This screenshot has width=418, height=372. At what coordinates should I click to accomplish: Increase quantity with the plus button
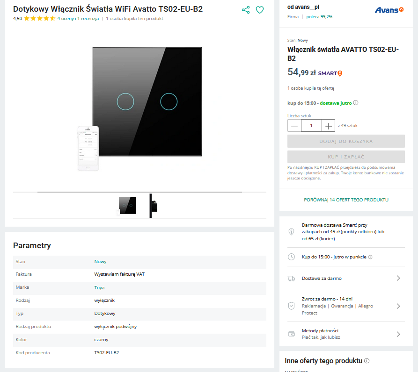(329, 126)
